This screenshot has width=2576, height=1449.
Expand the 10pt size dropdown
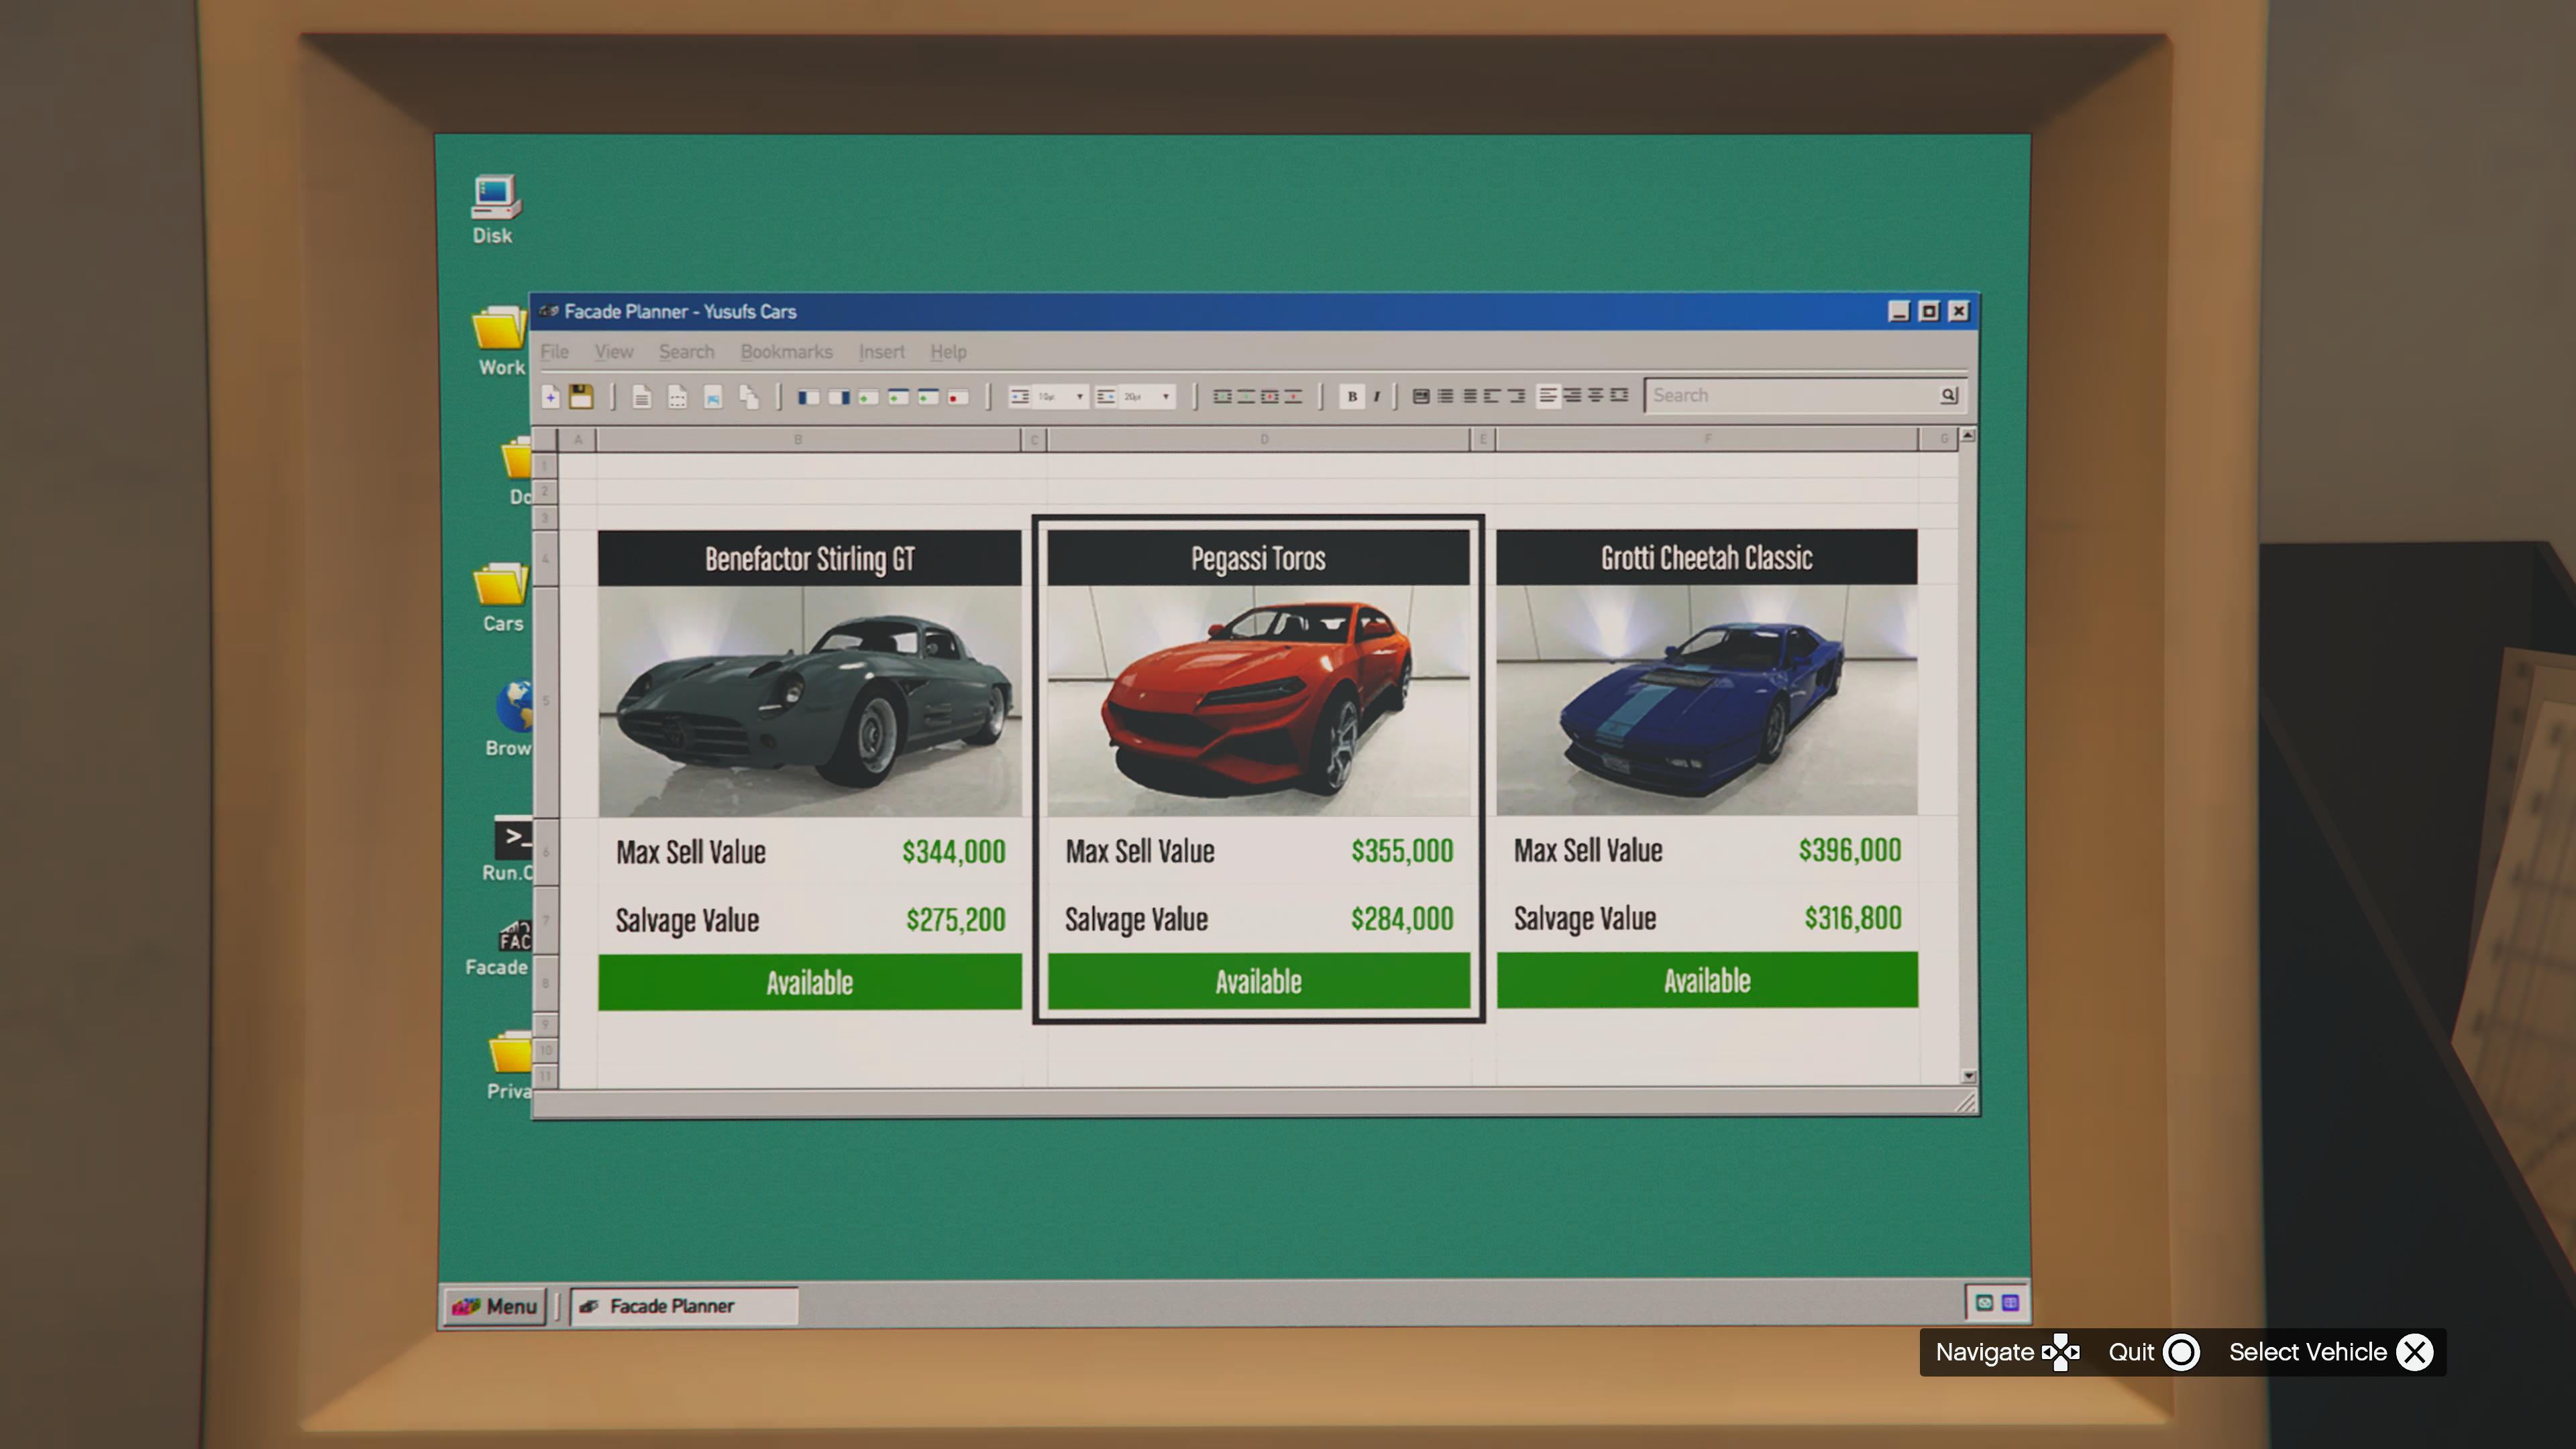click(1079, 397)
